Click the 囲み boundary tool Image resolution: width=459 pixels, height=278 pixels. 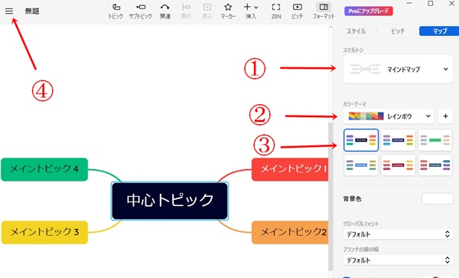tap(207, 11)
